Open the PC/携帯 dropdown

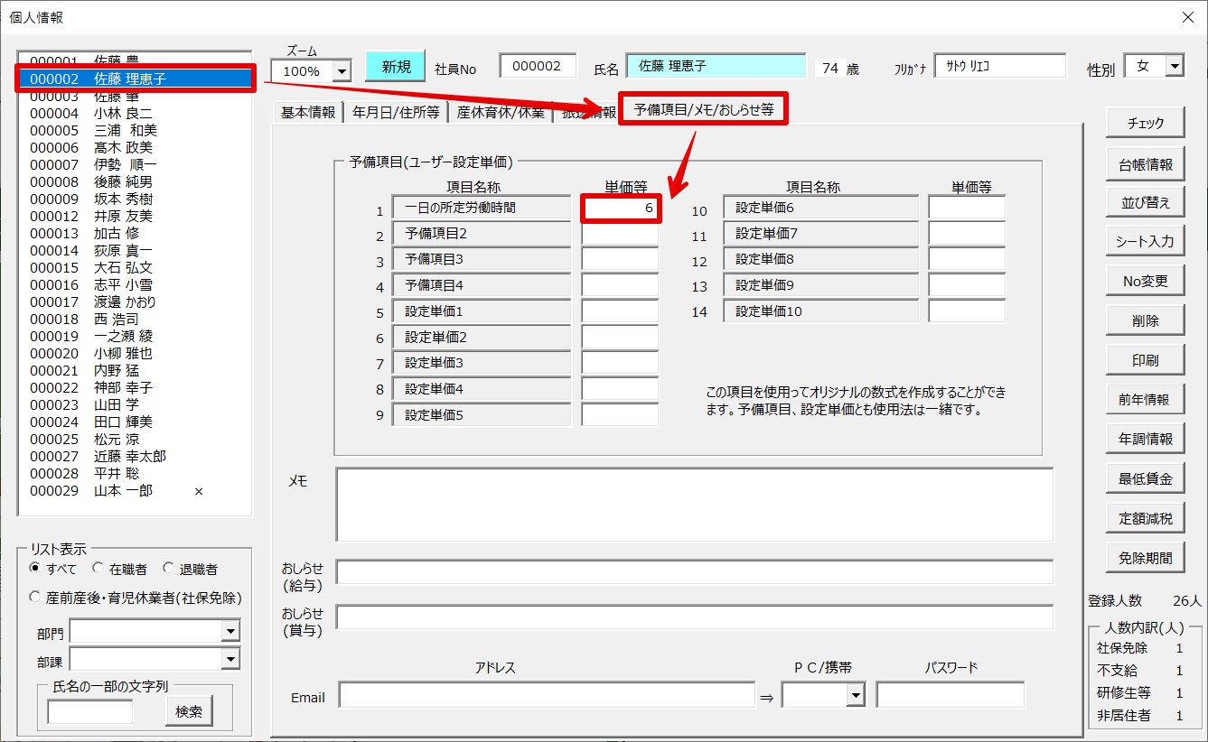[x=855, y=695]
